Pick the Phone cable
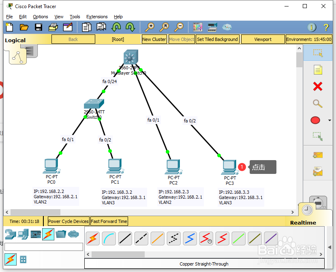The height and width of the screenshot is (272, 336). coord(173,238)
